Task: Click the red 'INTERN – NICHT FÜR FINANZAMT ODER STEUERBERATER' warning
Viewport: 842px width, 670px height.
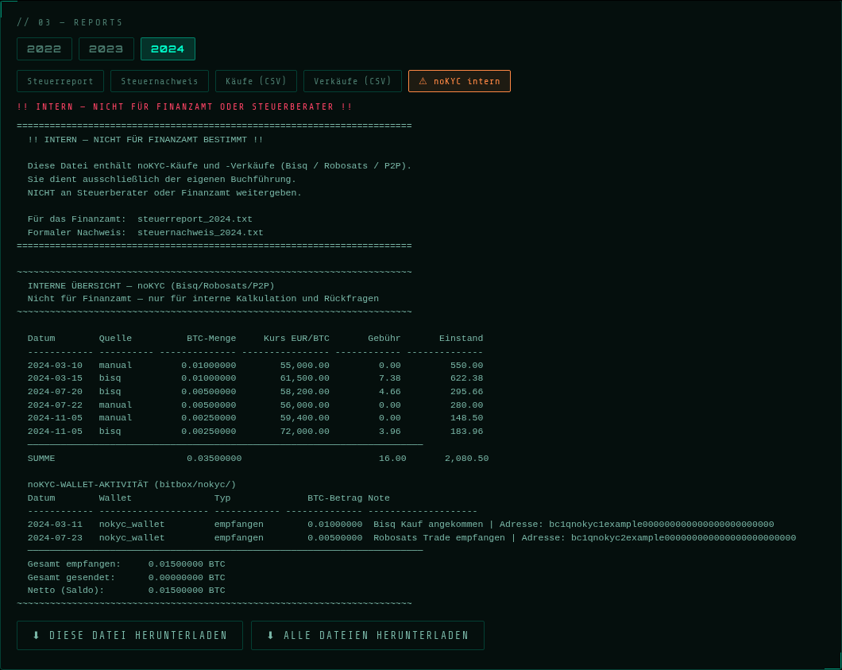Action: pos(185,107)
